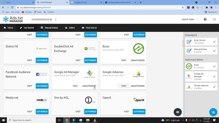Open the list menu icon top right

point(214,19)
